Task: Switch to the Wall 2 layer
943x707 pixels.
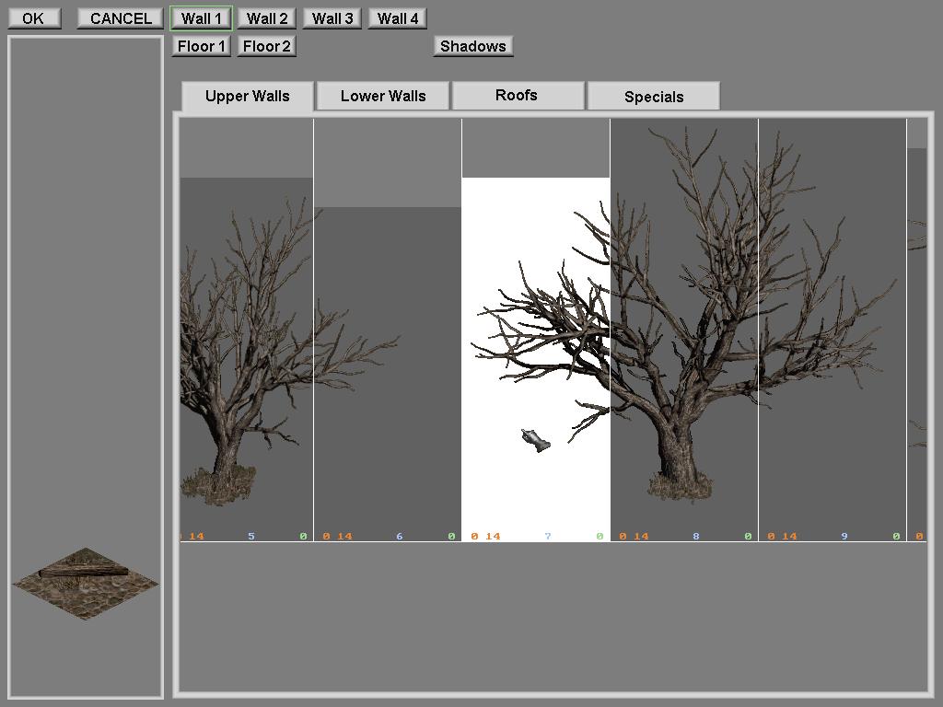Action: coord(267,18)
